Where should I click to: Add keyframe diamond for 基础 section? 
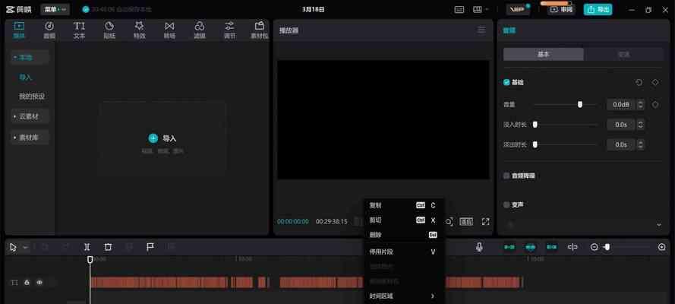click(655, 82)
